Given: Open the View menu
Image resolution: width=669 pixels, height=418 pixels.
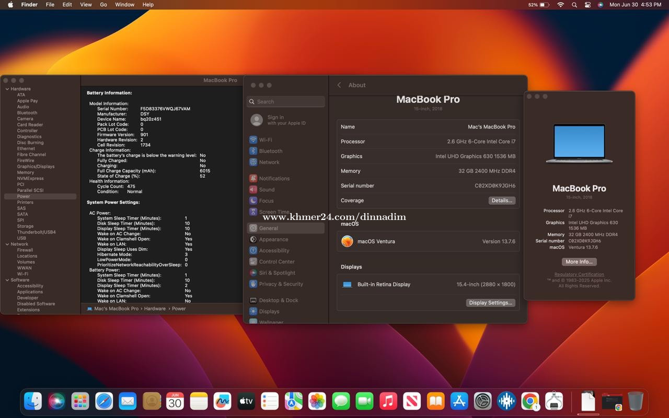Looking at the screenshot, I should pos(86,5).
